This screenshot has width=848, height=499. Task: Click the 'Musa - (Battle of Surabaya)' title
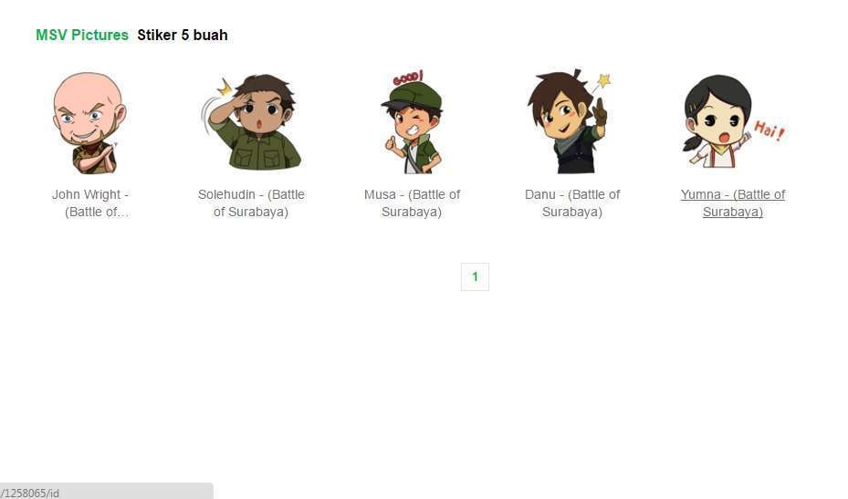412,203
